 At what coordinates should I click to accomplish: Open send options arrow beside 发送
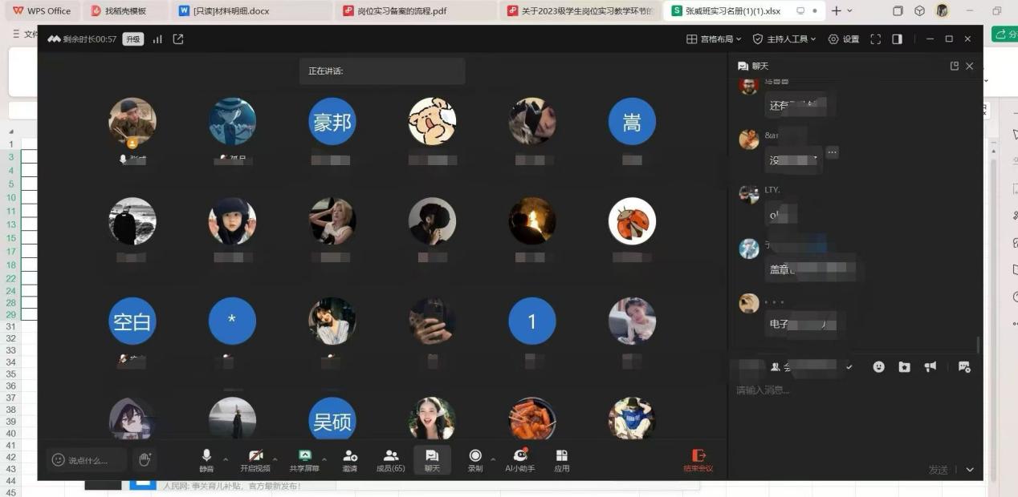pos(970,470)
